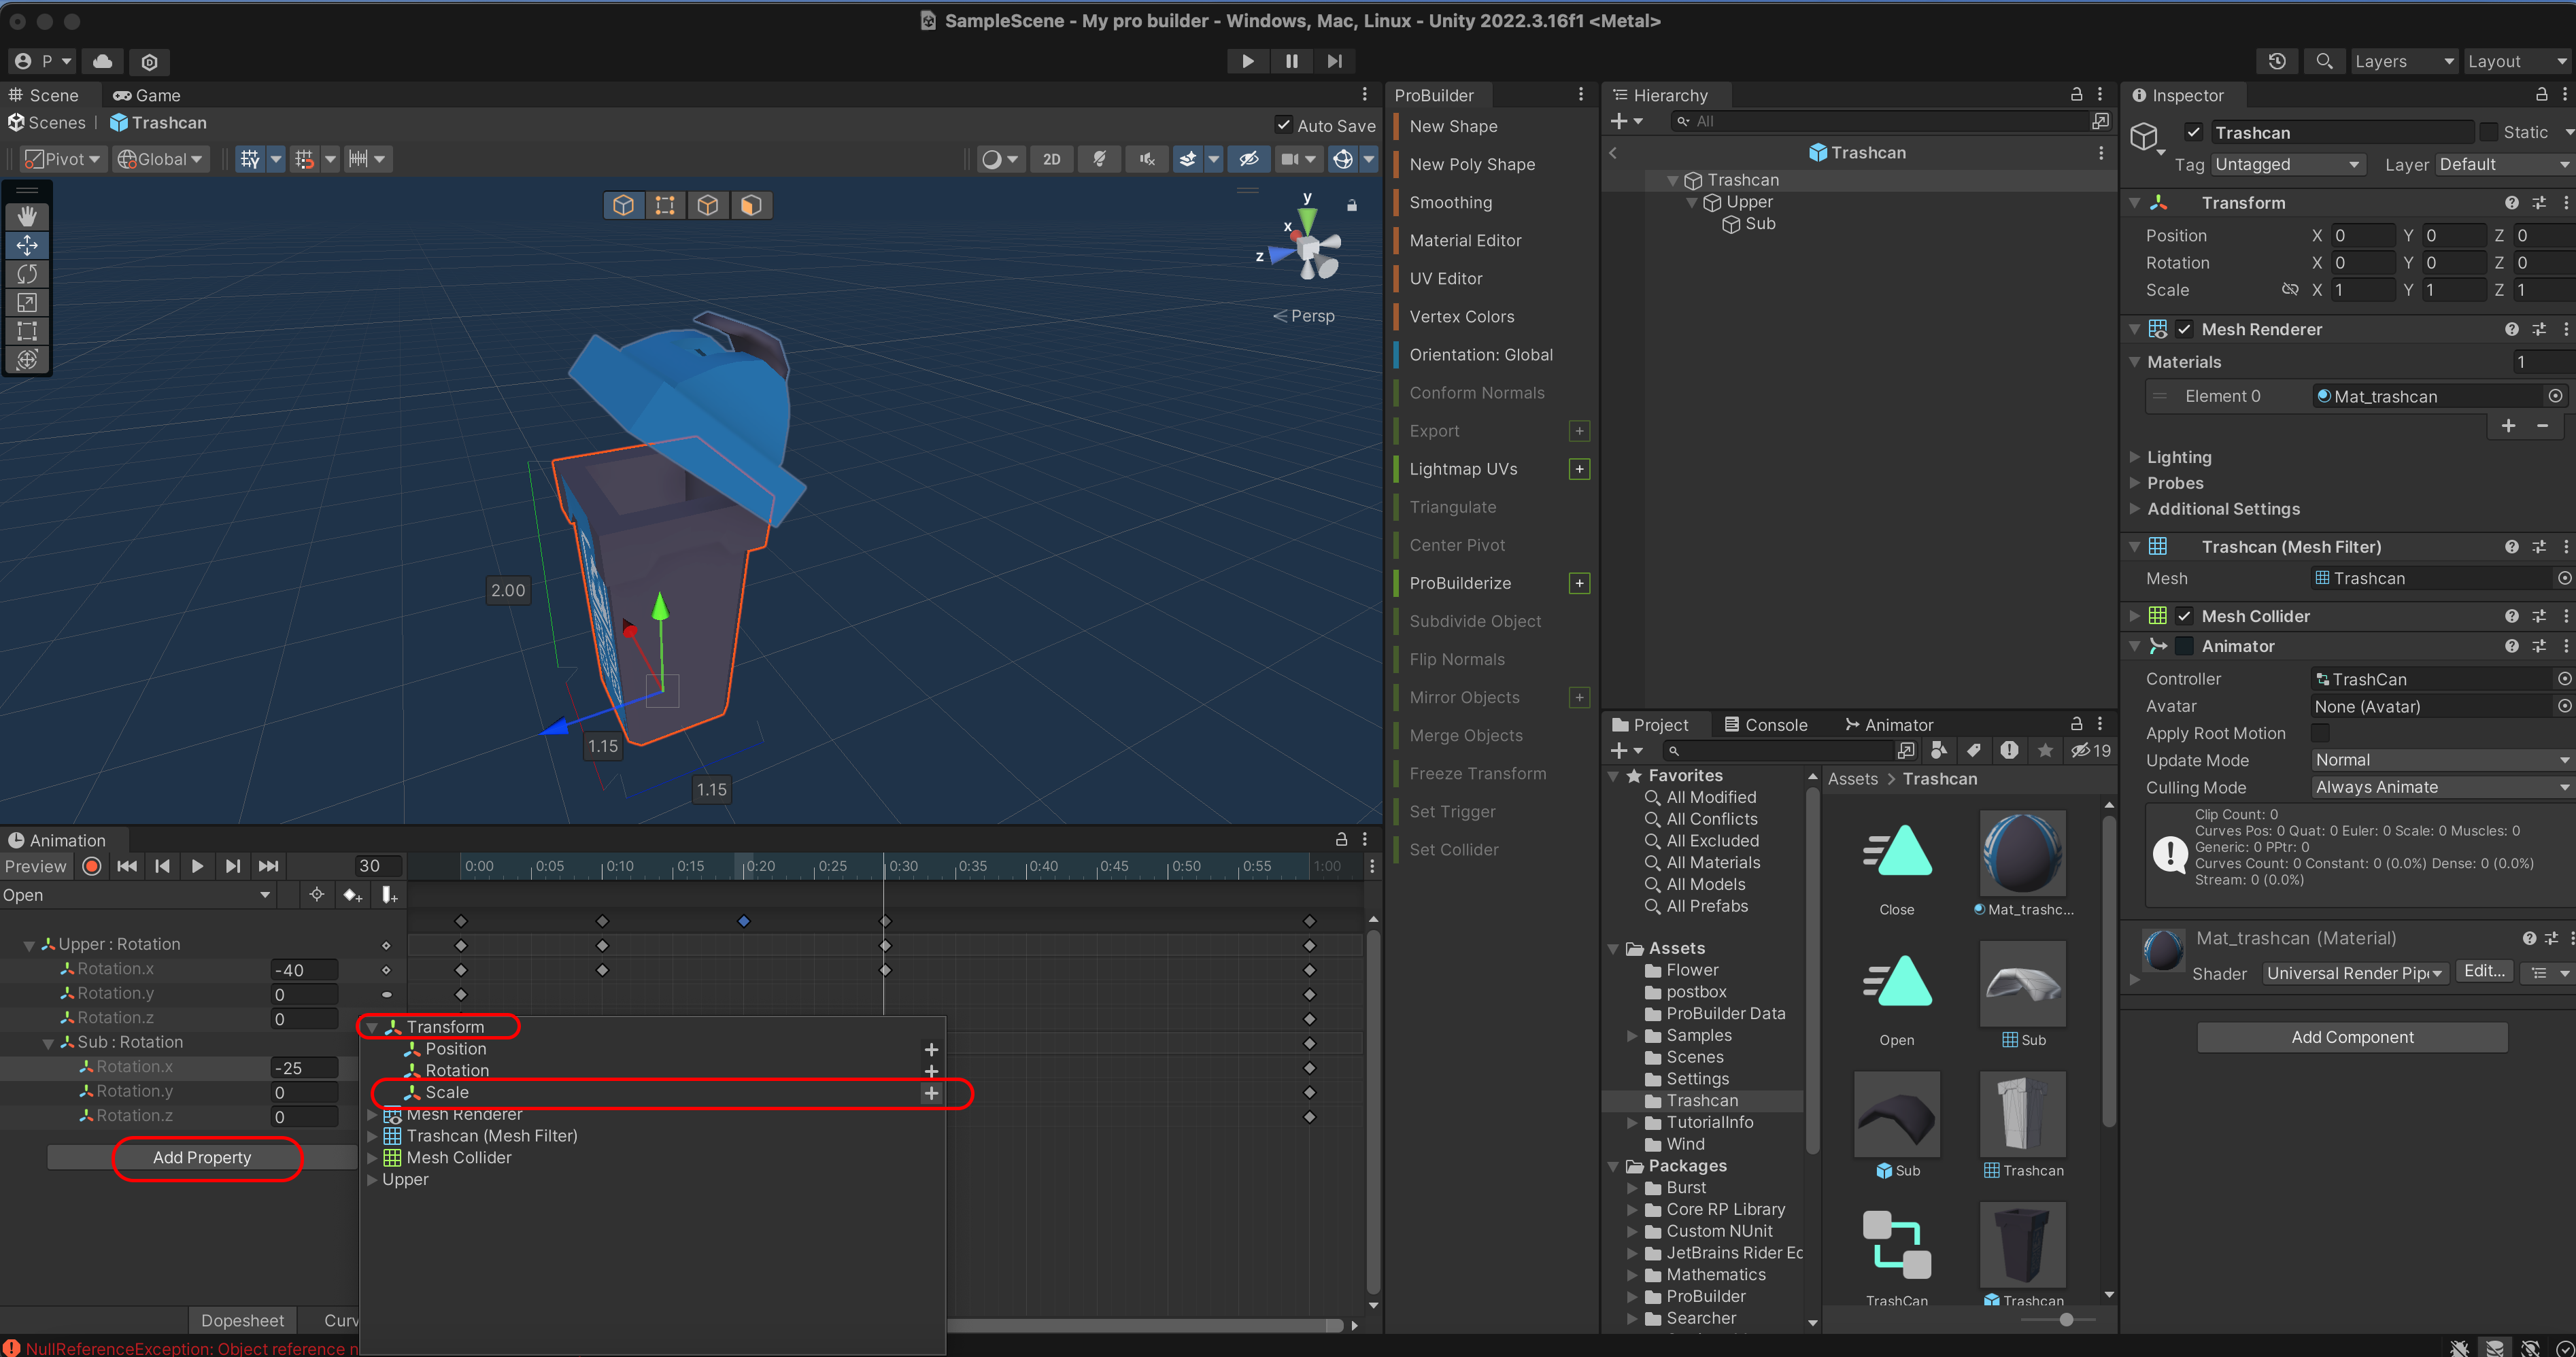This screenshot has height=1357, width=2576.
Task: Adjust the Project thumbnail size slider
Action: 2066,1319
